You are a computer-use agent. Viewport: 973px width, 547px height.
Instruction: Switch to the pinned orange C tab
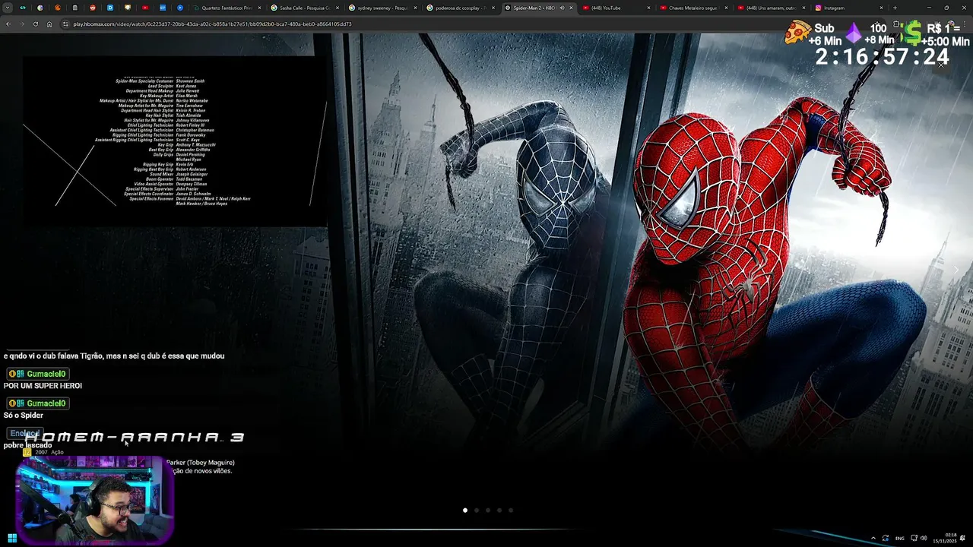tap(58, 8)
